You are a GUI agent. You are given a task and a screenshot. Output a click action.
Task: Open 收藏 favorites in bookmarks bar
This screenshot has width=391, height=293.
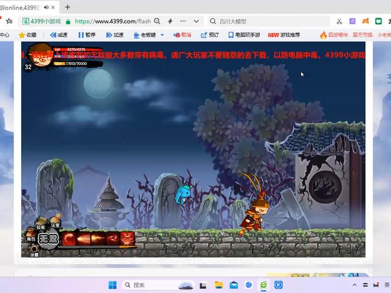(28, 35)
